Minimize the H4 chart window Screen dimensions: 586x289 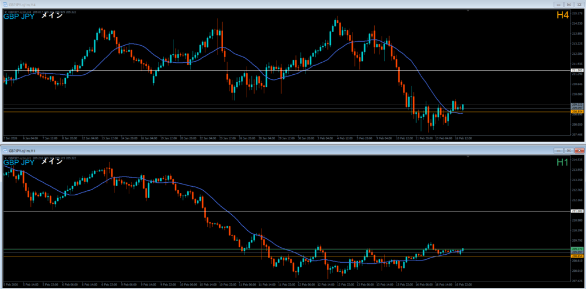point(557,4)
